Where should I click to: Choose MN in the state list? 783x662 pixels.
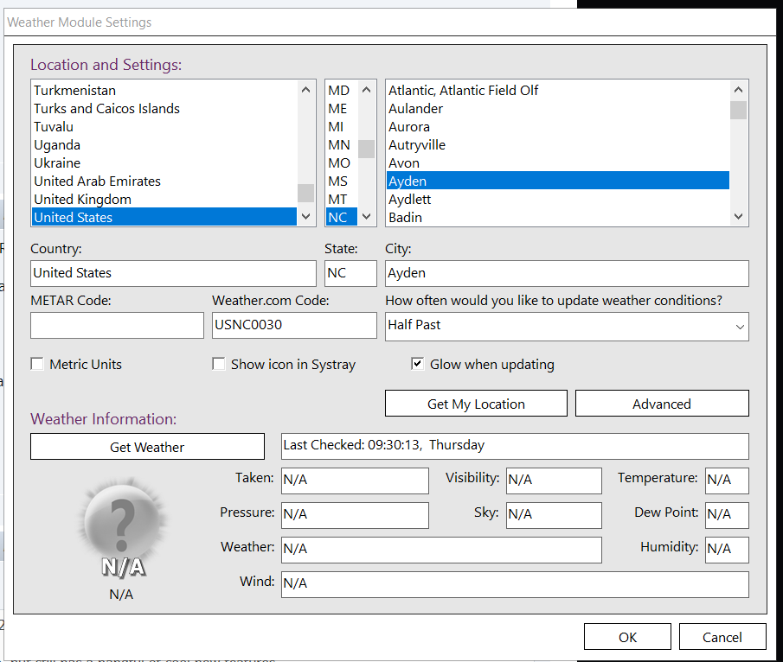click(339, 145)
